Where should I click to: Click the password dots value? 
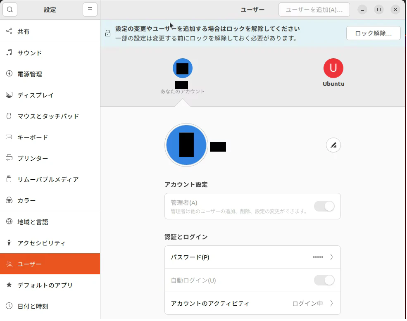point(318,257)
